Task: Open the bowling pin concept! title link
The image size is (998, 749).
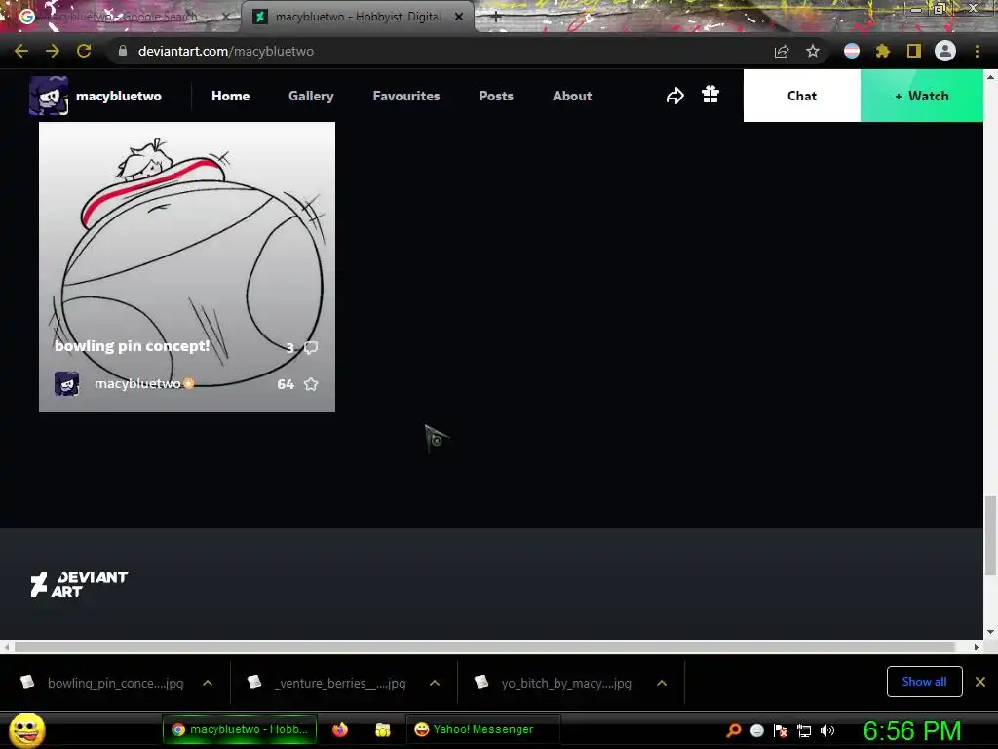Action: coord(132,346)
